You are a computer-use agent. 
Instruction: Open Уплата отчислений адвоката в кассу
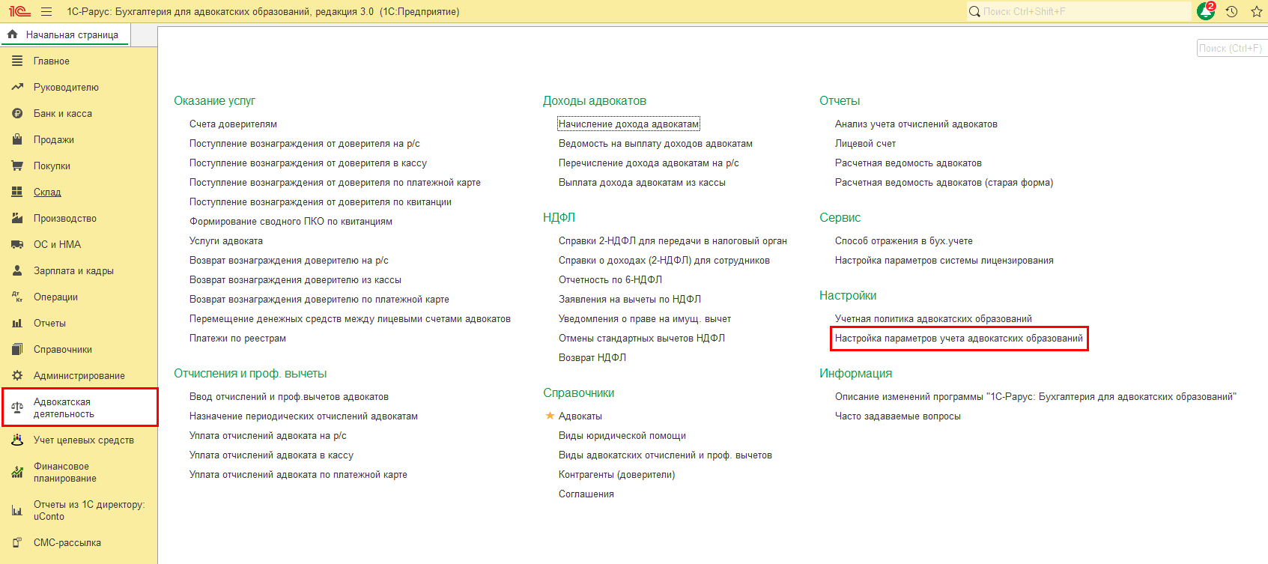tap(271, 455)
